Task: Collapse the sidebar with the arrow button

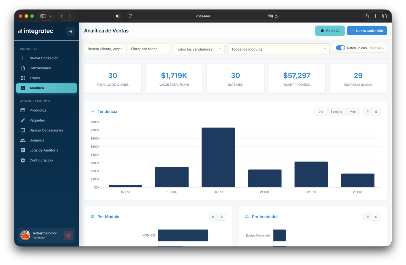Action: coord(70,31)
